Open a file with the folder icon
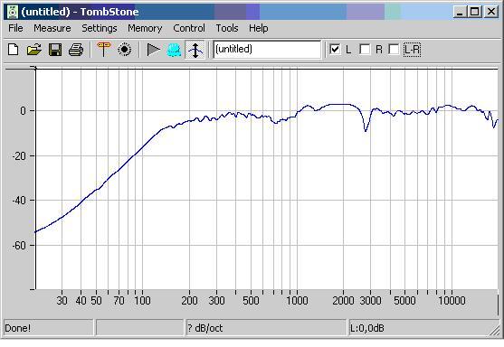The width and height of the screenshot is (504, 347). coord(34,50)
